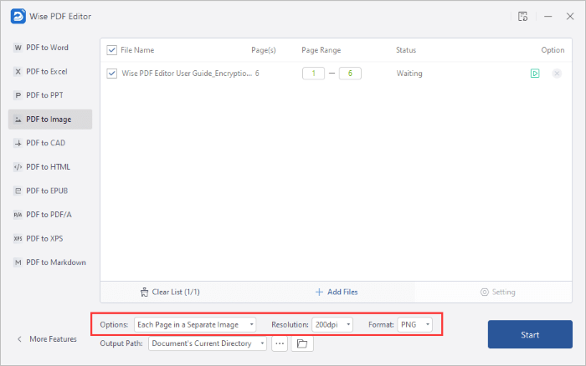Choose PDF to PDF/A conversion
The width and height of the screenshot is (586, 366).
click(x=50, y=215)
